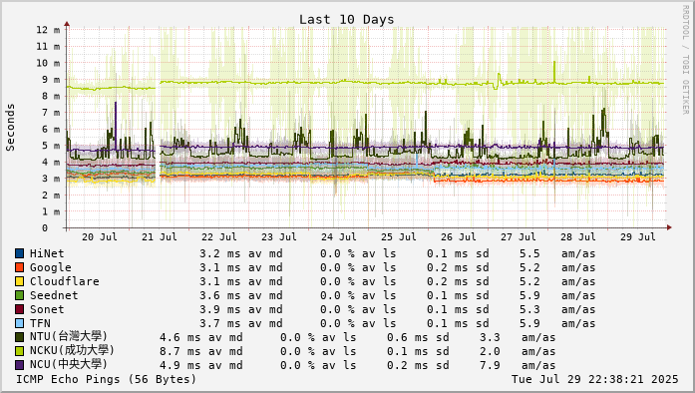Click the '26 Jul' x-axis date label
Image resolution: width=695 pixels, height=393 pixels.
click(x=459, y=236)
